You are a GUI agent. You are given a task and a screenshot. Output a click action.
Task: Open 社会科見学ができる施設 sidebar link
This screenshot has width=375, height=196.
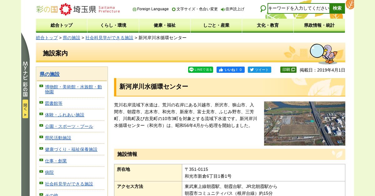click(69, 184)
